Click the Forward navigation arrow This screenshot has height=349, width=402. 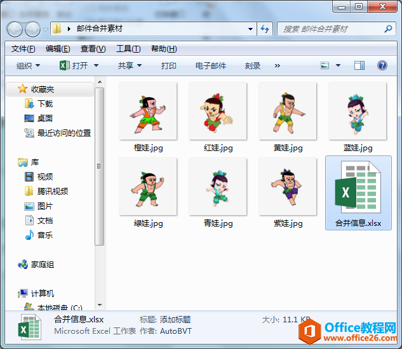point(32,29)
